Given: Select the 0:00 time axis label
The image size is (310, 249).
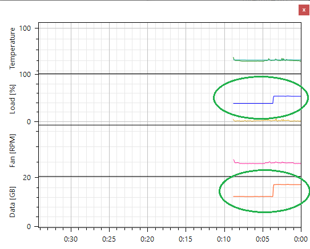Looking at the screenshot, I should tap(301, 239).
